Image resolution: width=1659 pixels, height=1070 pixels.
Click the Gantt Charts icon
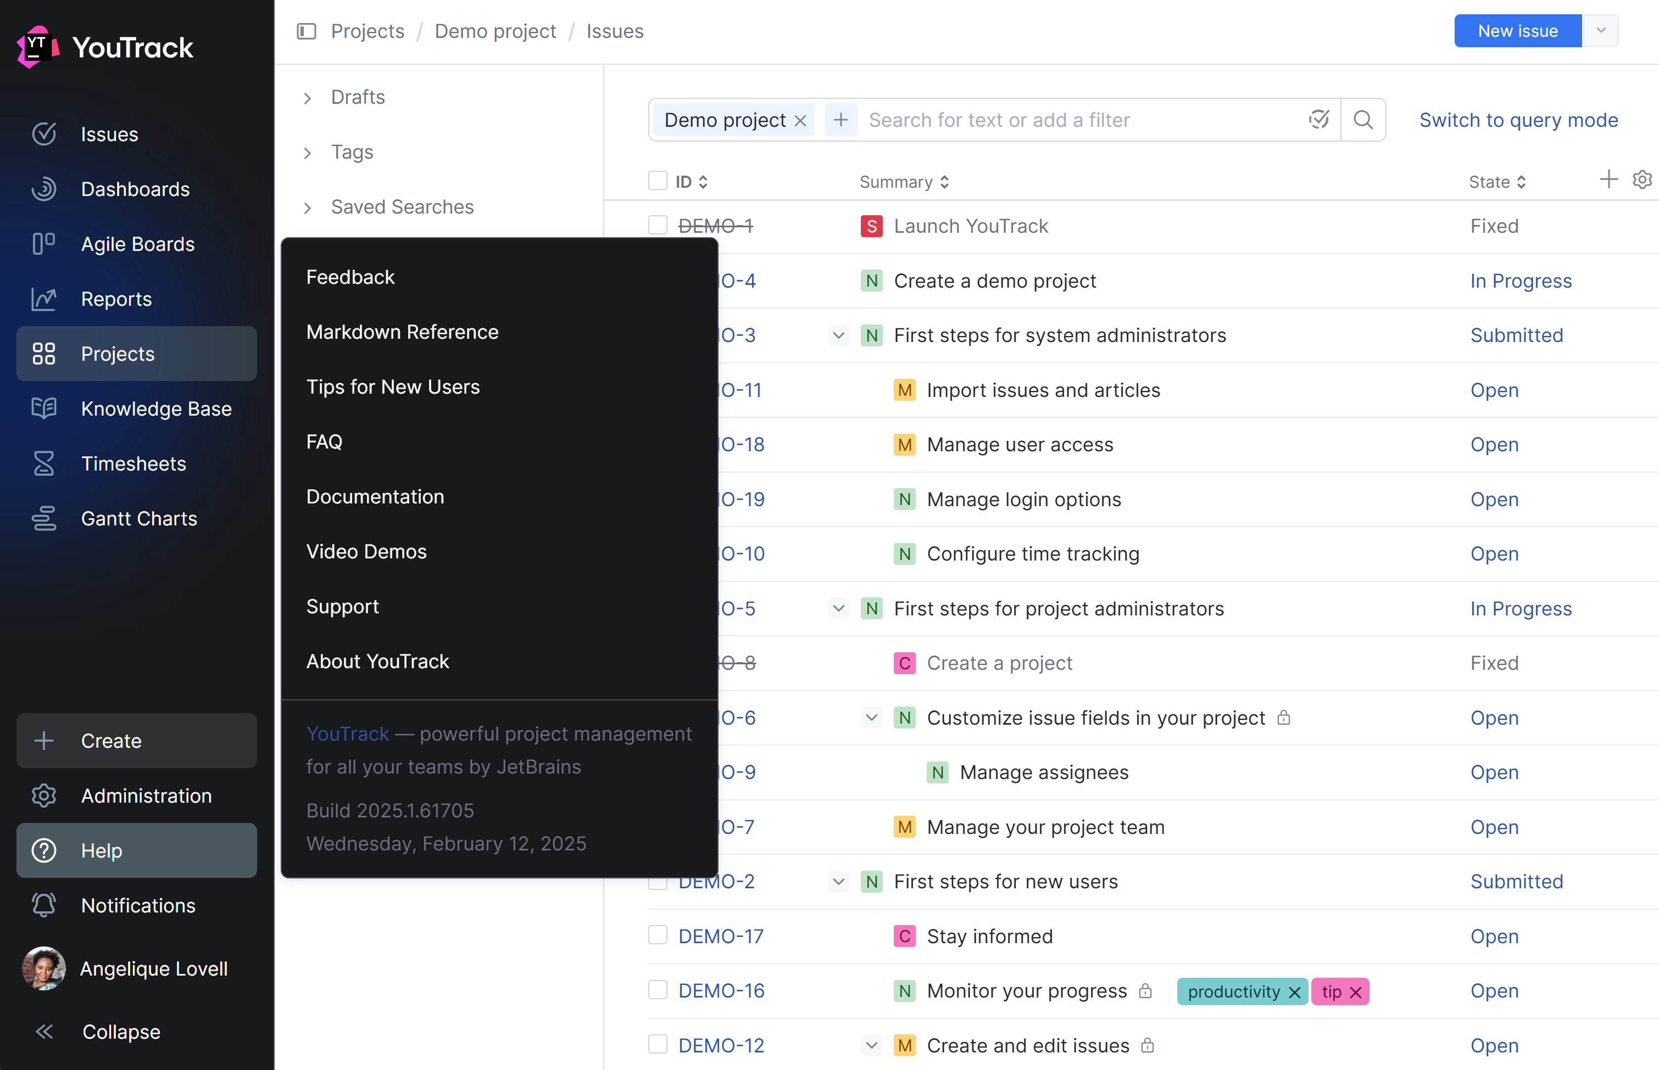(x=44, y=518)
